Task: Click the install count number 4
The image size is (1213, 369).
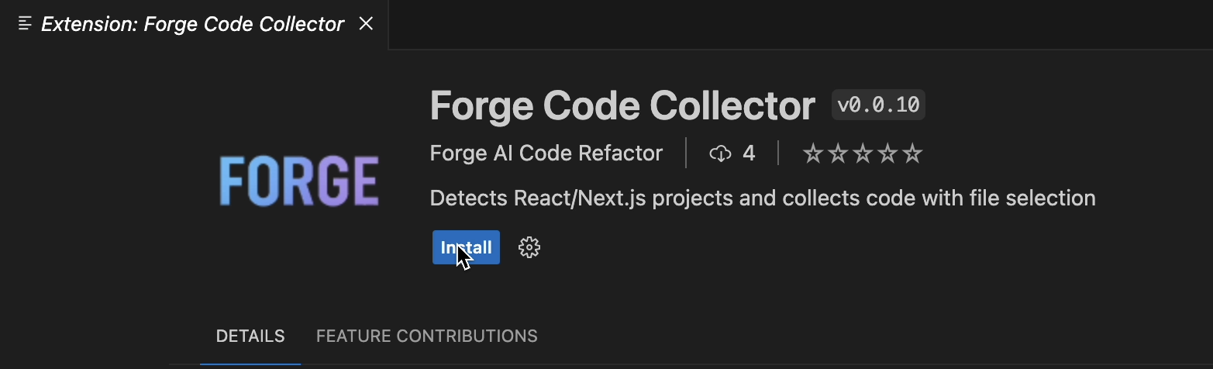Action: pyautogui.click(x=749, y=153)
